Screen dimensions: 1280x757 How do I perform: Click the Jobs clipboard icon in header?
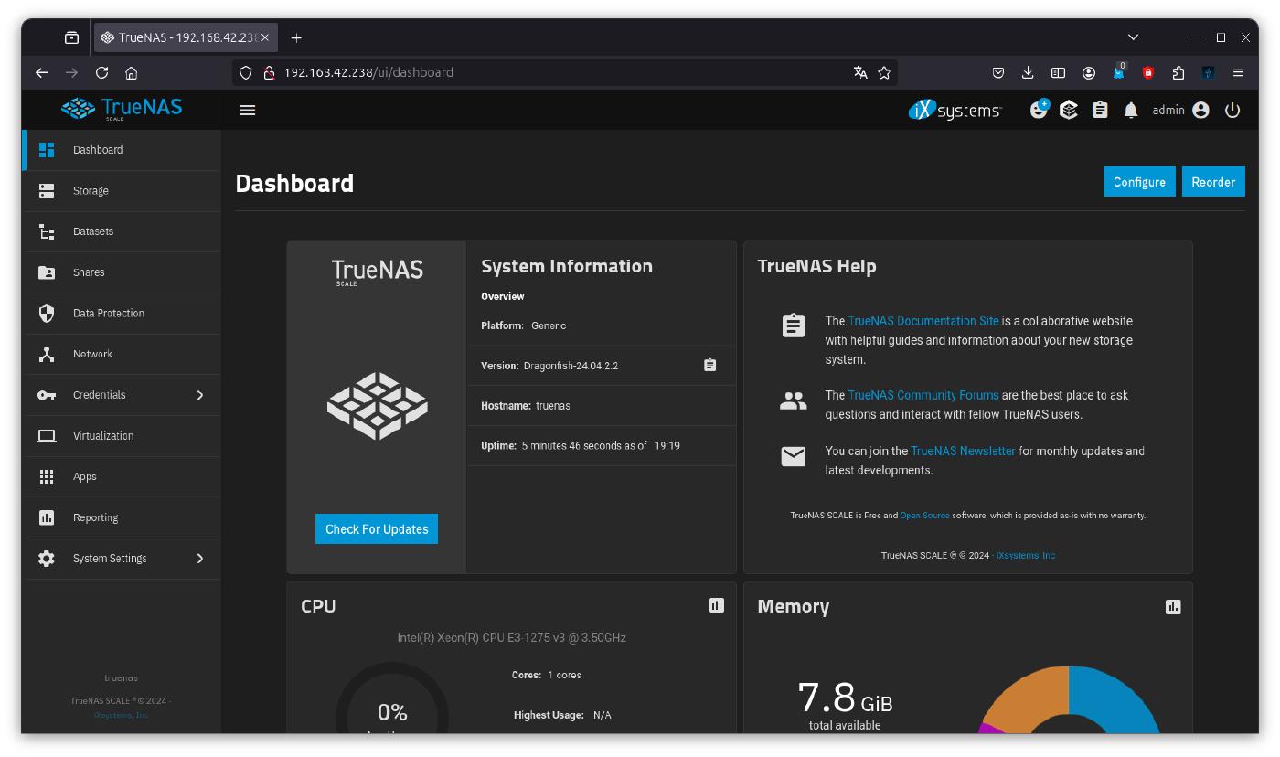1100,110
